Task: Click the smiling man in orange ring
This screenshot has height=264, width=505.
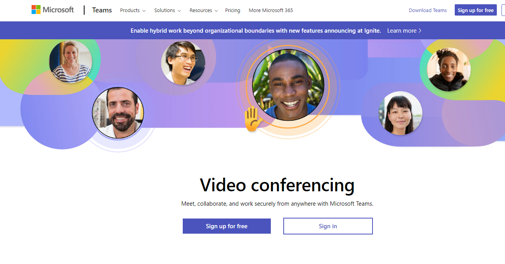Action: (x=288, y=85)
